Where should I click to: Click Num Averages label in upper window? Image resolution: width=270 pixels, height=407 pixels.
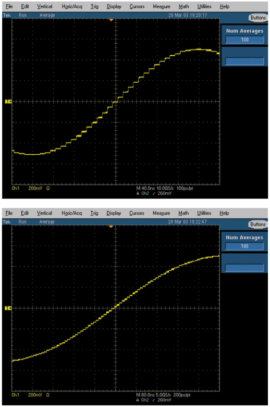click(245, 31)
